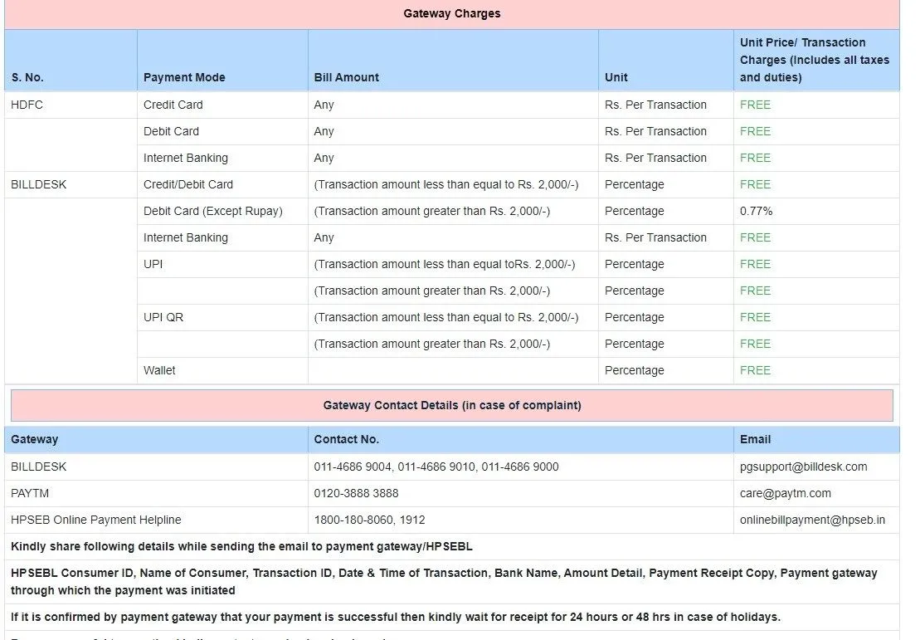The width and height of the screenshot is (920, 640).
Task: Open the onlinebillpayment@hpseb.in email address
Action: (x=812, y=520)
